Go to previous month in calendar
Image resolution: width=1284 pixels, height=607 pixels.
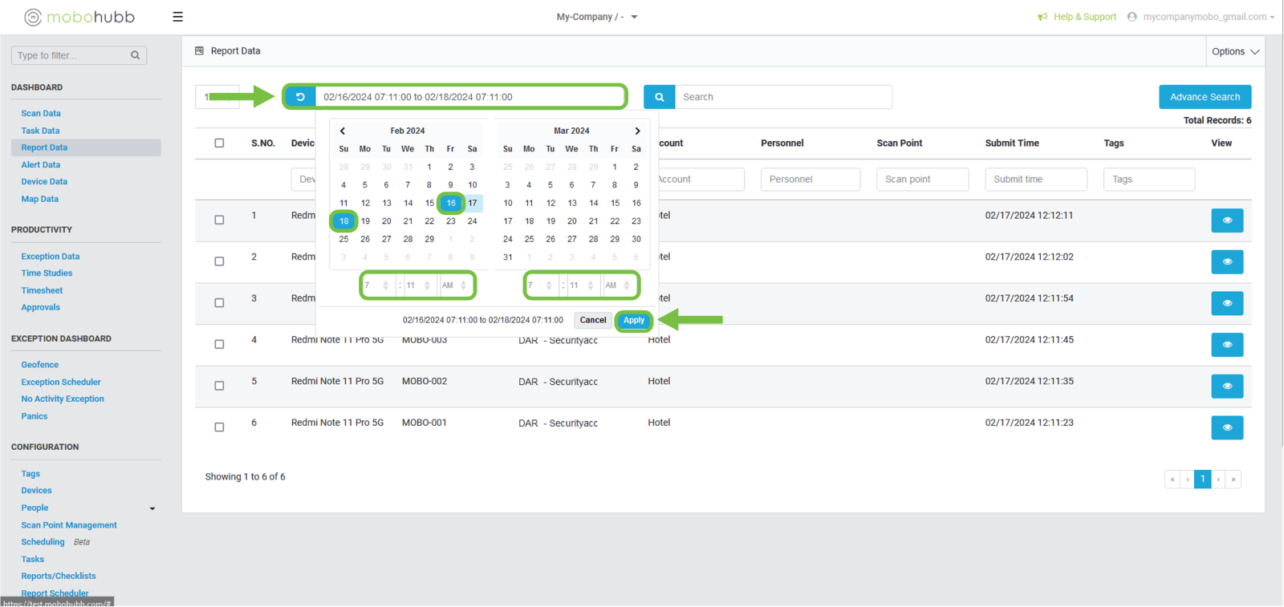(343, 131)
